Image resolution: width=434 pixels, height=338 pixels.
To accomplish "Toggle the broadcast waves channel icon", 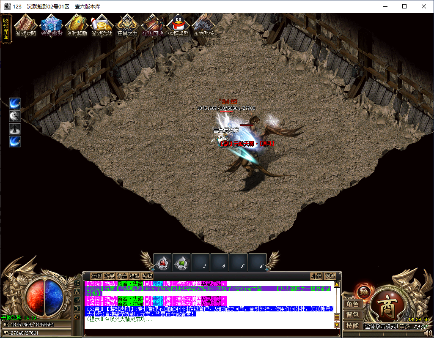I will (x=77, y=317).
